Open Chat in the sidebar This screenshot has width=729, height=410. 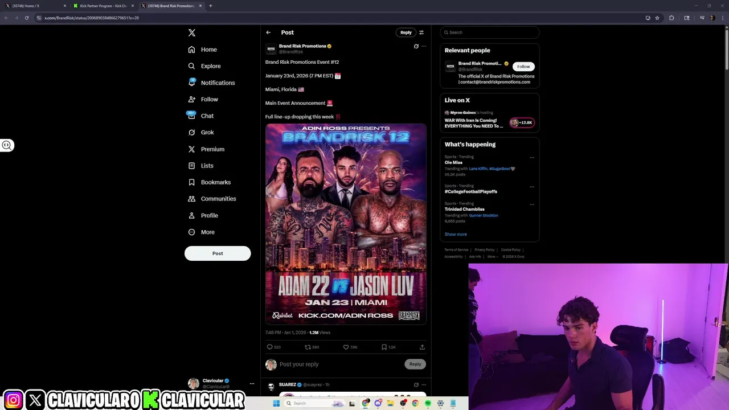[x=201, y=116]
